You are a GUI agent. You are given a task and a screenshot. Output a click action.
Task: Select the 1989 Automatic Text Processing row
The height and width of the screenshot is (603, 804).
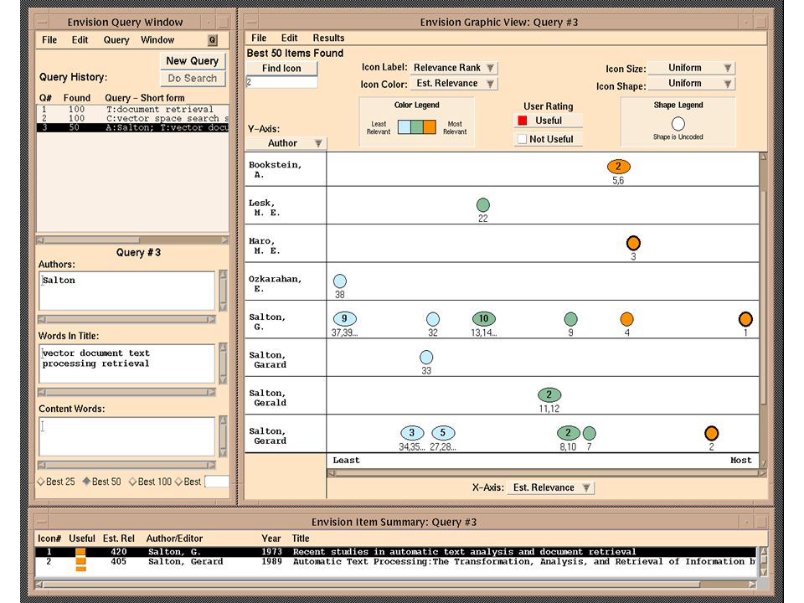tap(394, 562)
